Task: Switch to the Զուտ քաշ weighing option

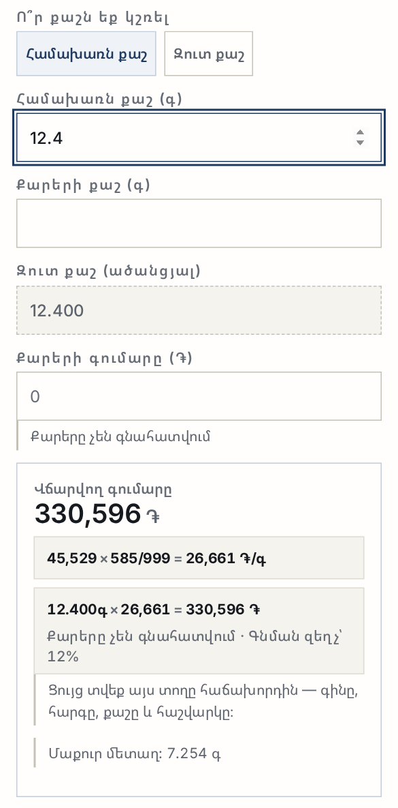Action: (208, 54)
